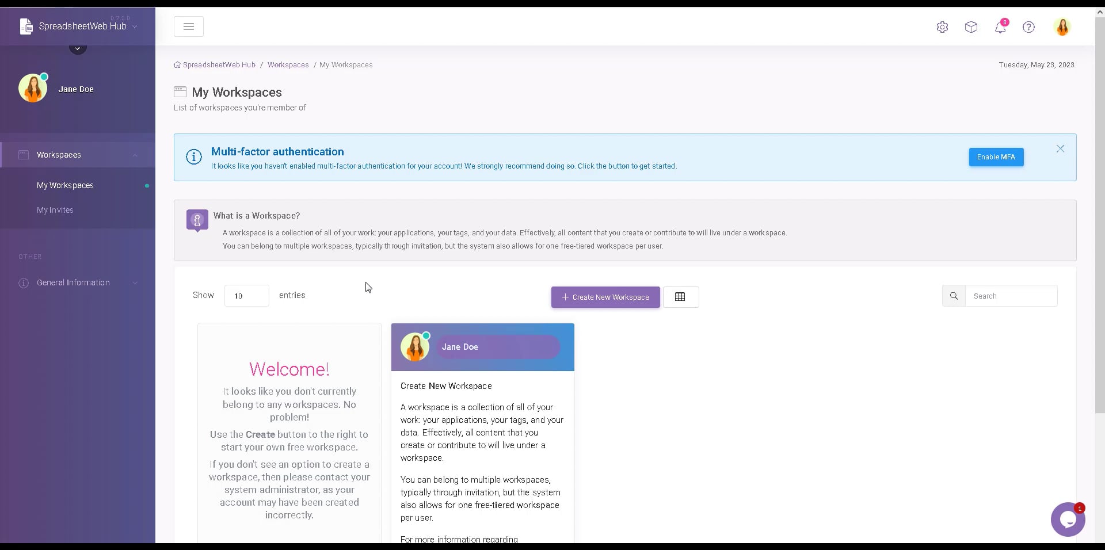Go to Workspaces breadcrumb link
The width and height of the screenshot is (1105, 550).
(x=288, y=65)
